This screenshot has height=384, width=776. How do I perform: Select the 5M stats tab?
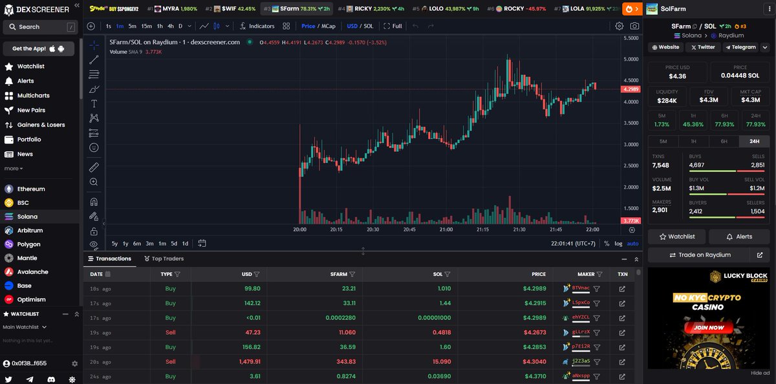pos(663,141)
